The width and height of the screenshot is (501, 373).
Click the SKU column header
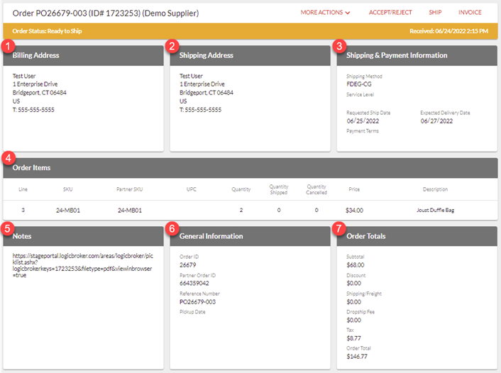click(x=67, y=189)
